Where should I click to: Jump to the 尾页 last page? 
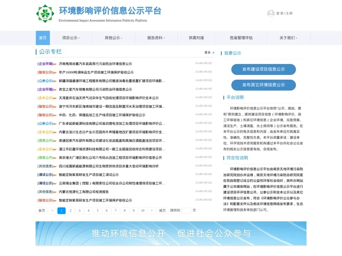(x=162, y=210)
